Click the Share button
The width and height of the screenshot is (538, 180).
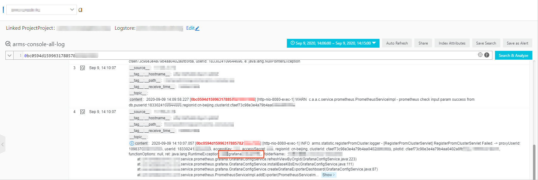[423, 43]
